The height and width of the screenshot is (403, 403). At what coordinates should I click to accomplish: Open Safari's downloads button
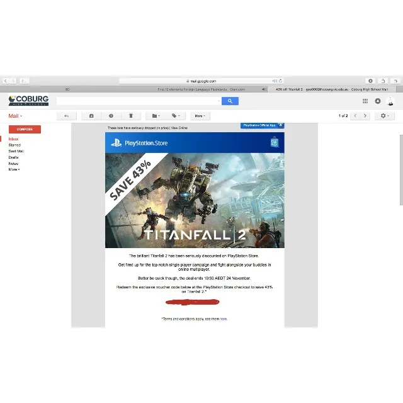click(x=370, y=81)
